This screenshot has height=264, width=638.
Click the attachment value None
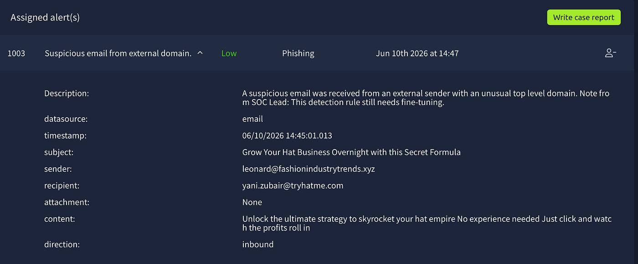coord(252,202)
